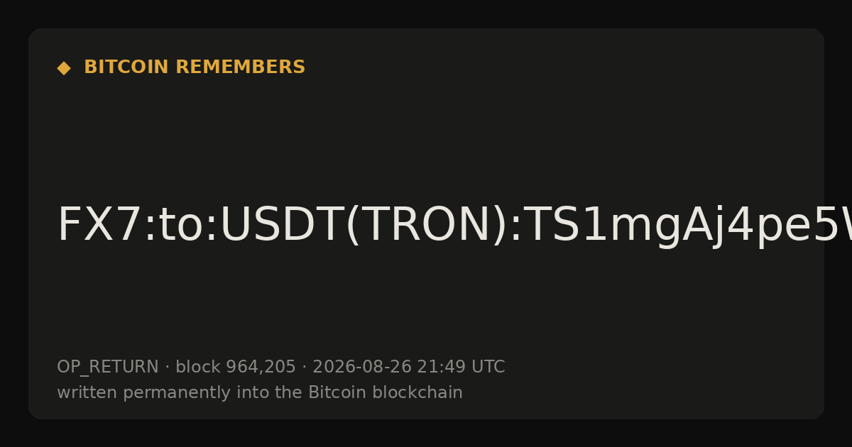This screenshot has width=852, height=447.
Task: Open block 964,205 reference
Action: click(x=236, y=368)
